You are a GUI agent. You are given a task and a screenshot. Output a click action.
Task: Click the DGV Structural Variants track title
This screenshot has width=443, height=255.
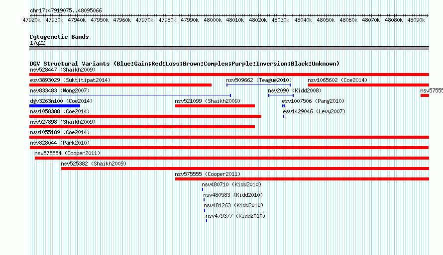[184, 64]
